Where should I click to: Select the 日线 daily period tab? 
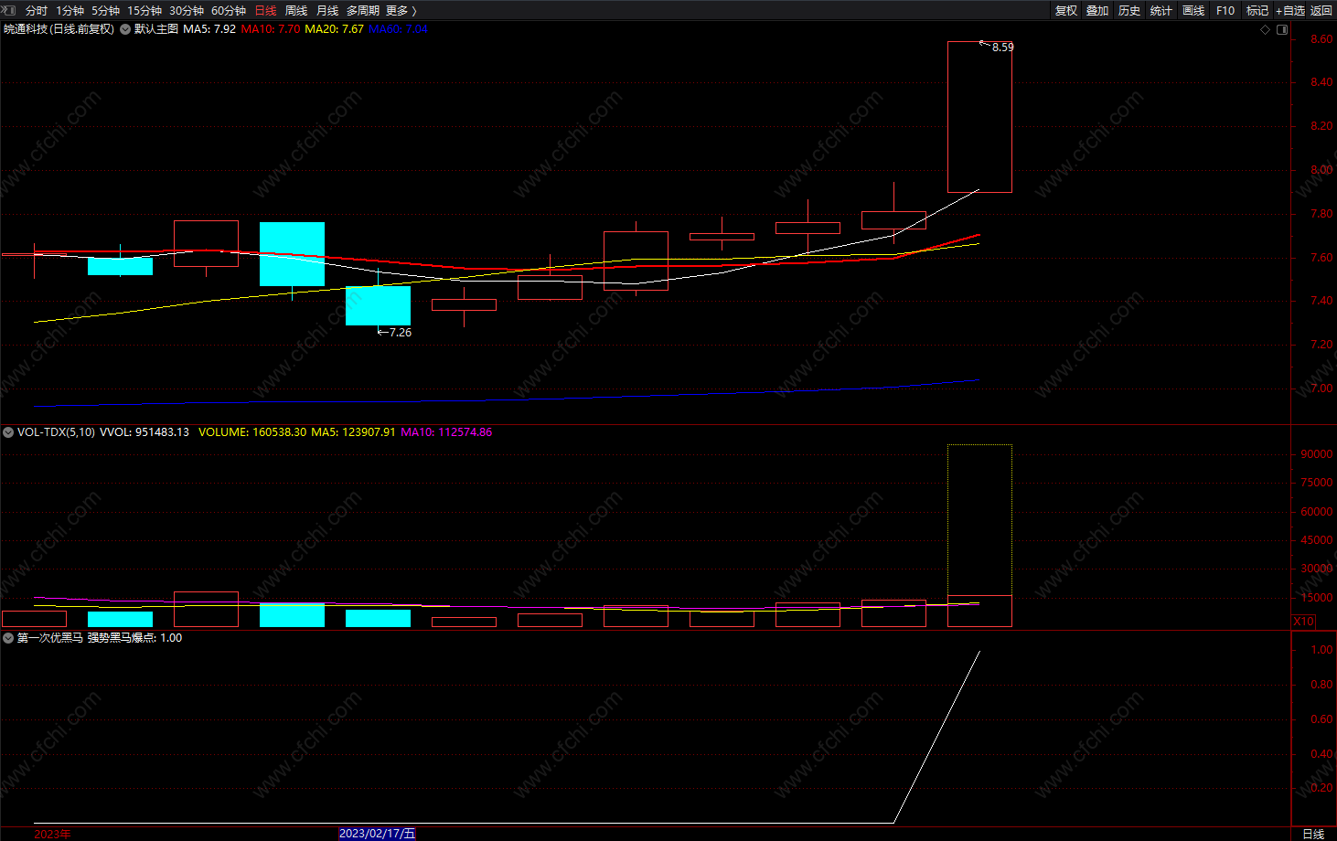click(265, 10)
